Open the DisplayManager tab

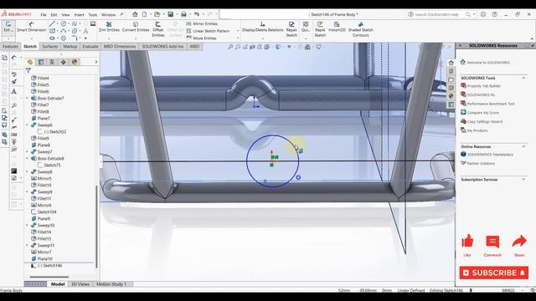pyautogui.click(x=75, y=62)
